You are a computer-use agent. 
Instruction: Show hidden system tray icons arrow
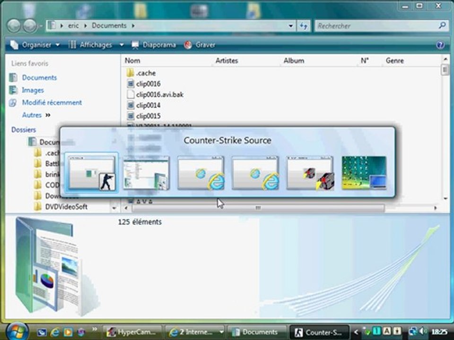pos(356,332)
